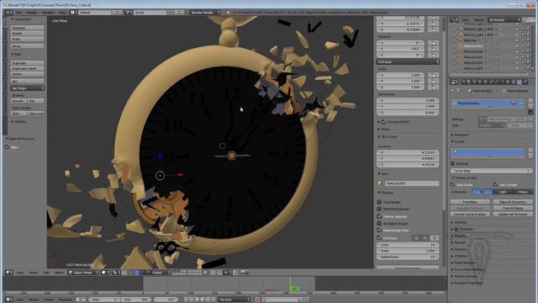Image resolution: width=538 pixels, height=303 pixels.
Task: Click Current Cache to Bake button
Action: (x=470, y=214)
